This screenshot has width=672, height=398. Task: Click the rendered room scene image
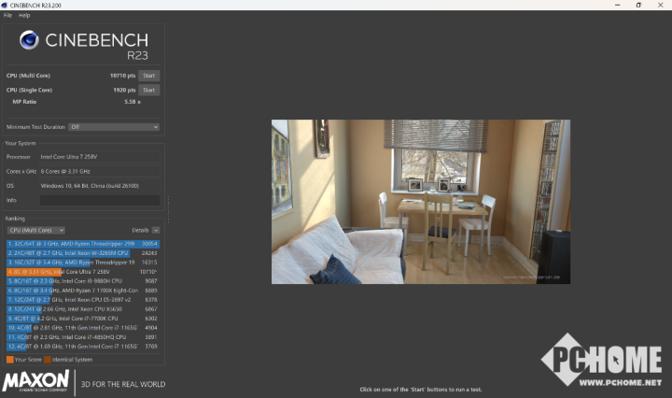pos(421,202)
